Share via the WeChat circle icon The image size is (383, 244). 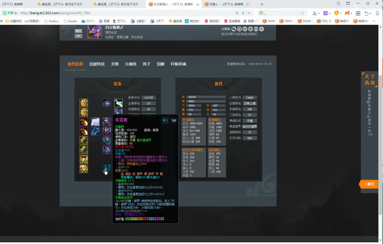click(233, 29)
